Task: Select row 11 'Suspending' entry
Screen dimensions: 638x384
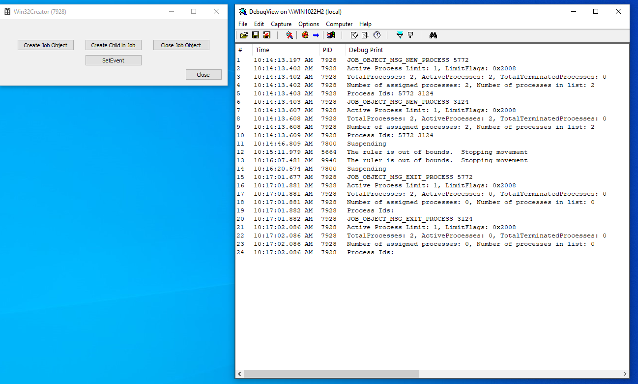Action: pyautogui.click(x=432, y=144)
